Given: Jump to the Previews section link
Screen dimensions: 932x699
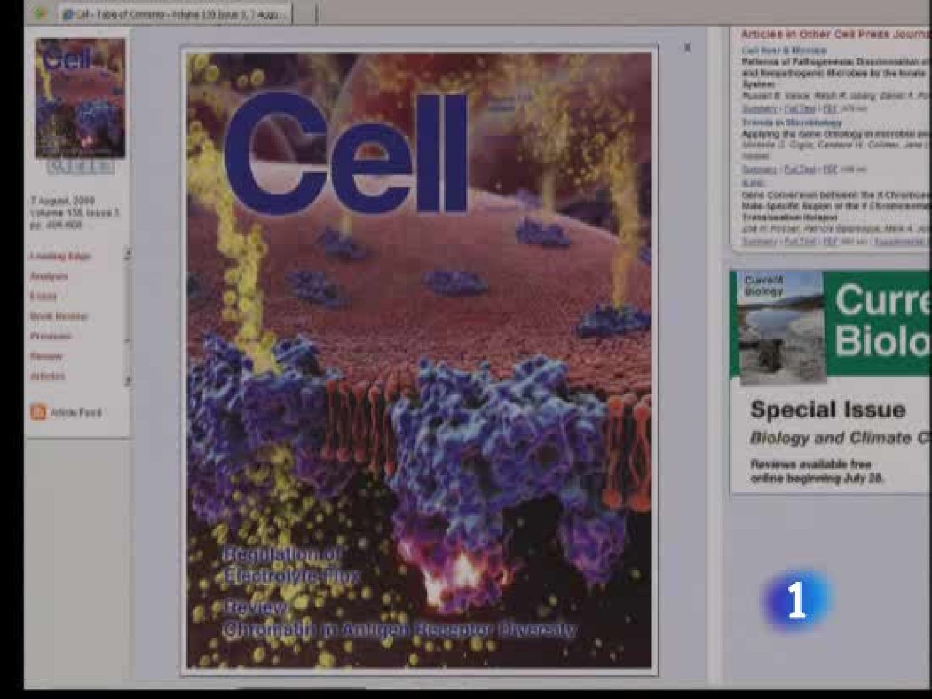Looking at the screenshot, I should pyautogui.click(x=51, y=336).
